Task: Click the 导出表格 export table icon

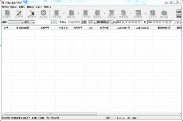Action: pyautogui.click(x=97, y=14)
